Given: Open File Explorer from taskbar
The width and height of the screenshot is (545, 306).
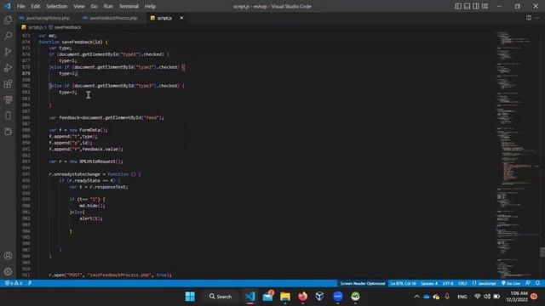Looking at the screenshot, I should click(x=285, y=297).
